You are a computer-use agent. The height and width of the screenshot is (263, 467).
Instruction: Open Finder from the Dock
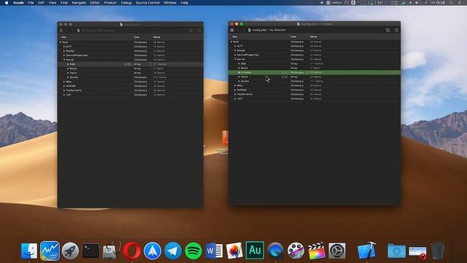pos(29,251)
